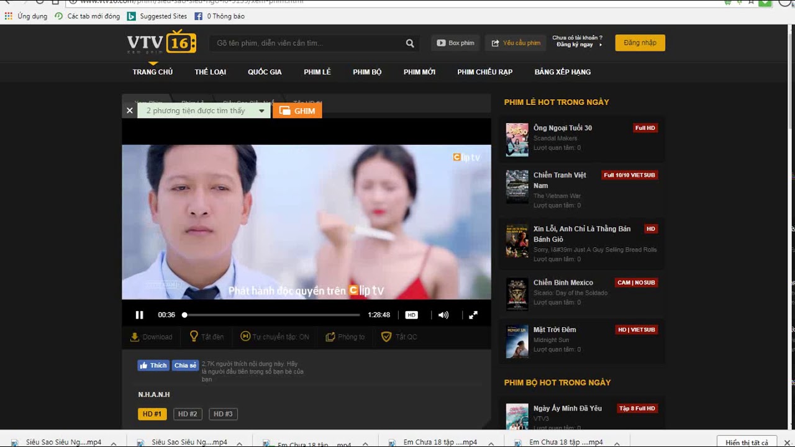Toggle Tắt QC ad-off option
Image resolution: width=795 pixels, height=447 pixels.
tap(399, 336)
